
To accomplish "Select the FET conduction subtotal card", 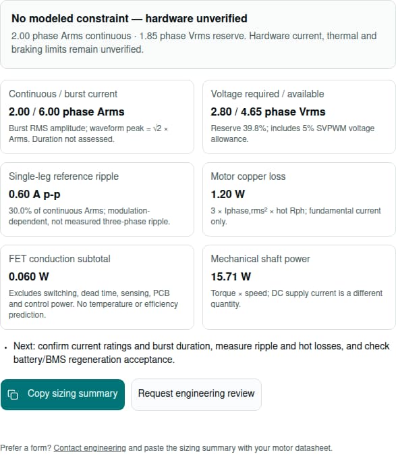I will click(x=97, y=287).
